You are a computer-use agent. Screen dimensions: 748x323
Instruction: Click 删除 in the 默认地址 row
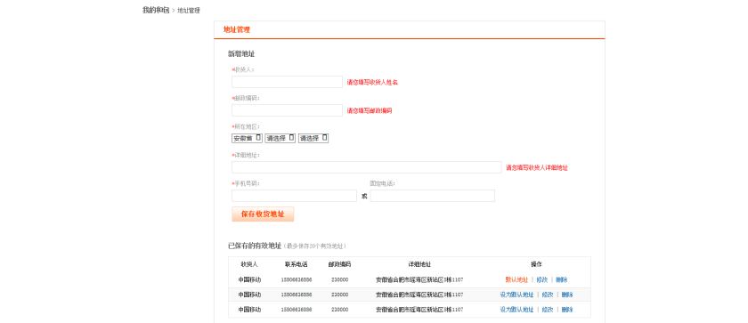coord(562,279)
